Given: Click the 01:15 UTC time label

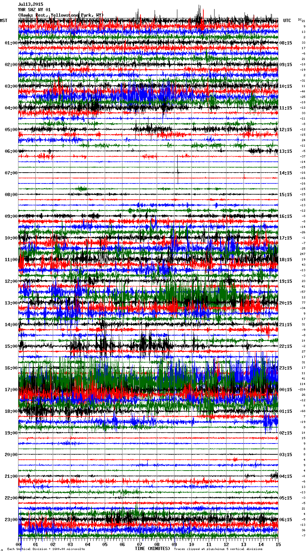Looking at the screenshot, I should pyautogui.click(x=286, y=411).
